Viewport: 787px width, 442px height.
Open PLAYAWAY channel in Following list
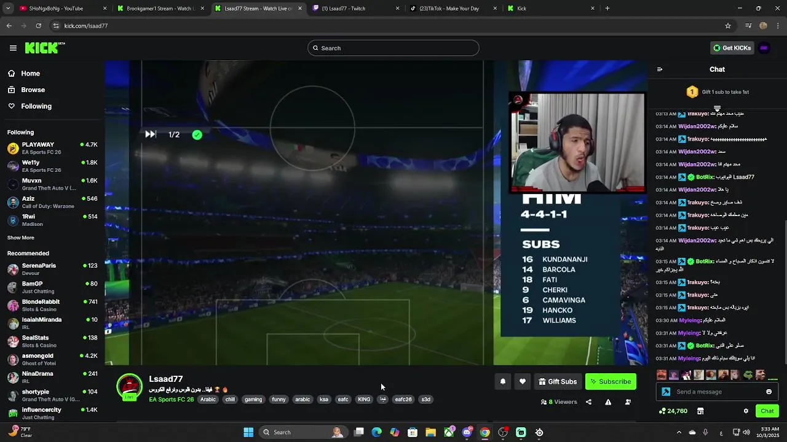pyautogui.click(x=52, y=148)
